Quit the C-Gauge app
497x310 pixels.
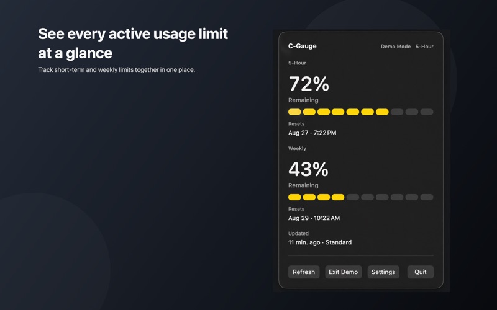421,272
